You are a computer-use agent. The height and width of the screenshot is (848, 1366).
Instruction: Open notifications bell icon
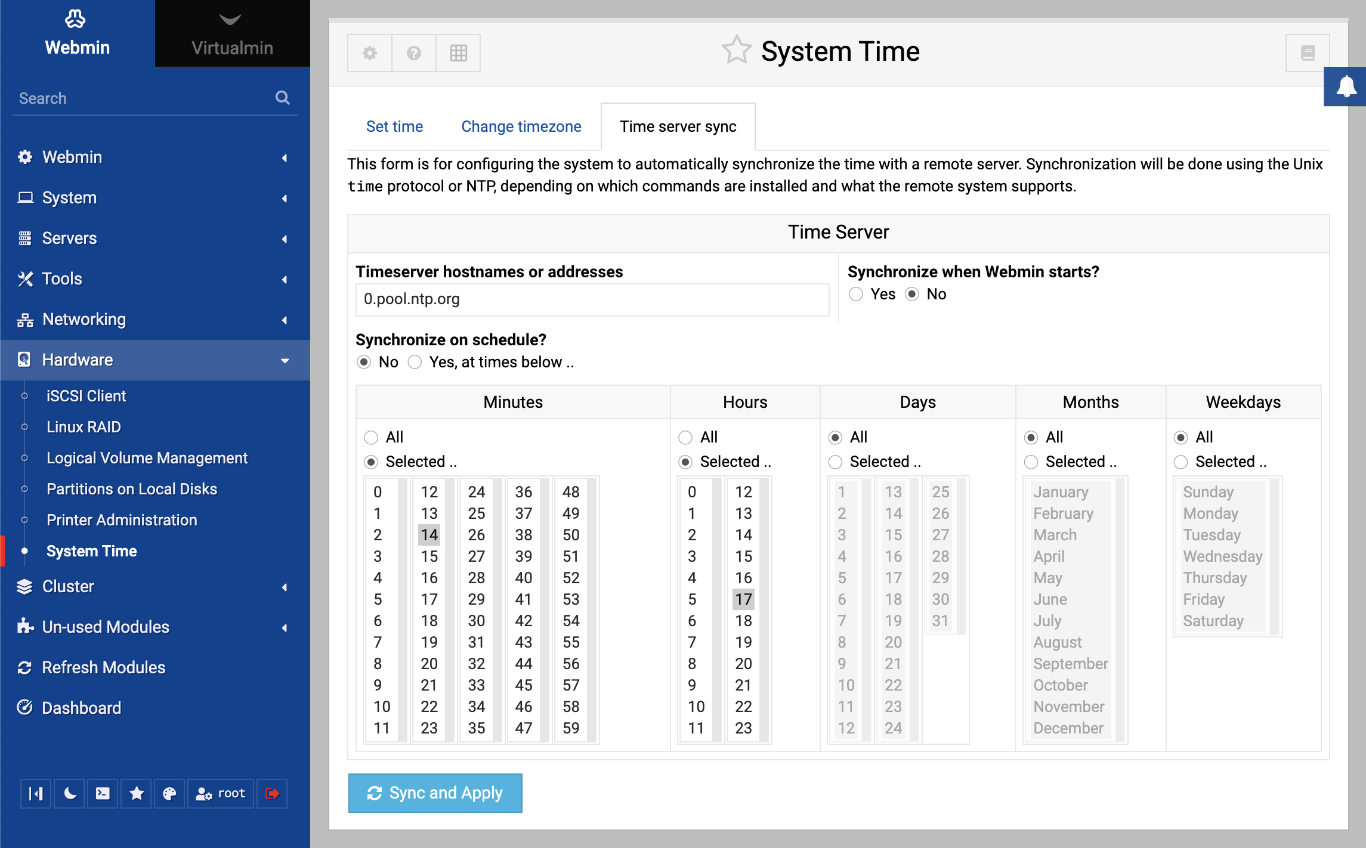pyautogui.click(x=1346, y=87)
